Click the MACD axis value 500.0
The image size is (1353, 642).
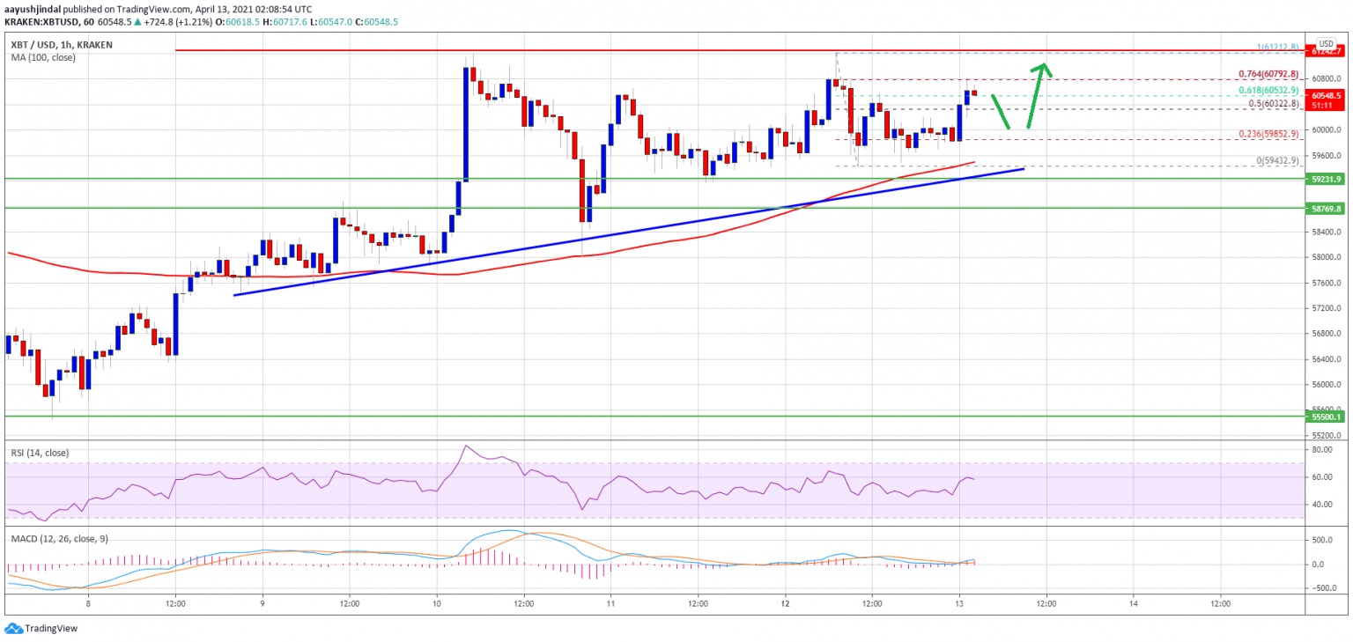coord(1323,541)
